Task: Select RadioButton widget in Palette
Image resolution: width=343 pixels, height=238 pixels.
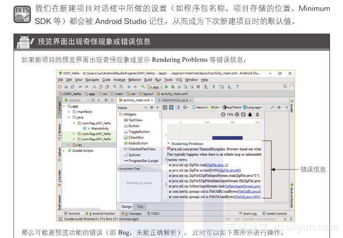Action: [x=136, y=143]
